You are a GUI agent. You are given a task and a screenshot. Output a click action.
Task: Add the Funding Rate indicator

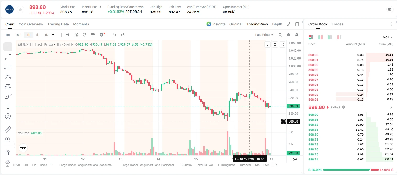click(x=226, y=165)
